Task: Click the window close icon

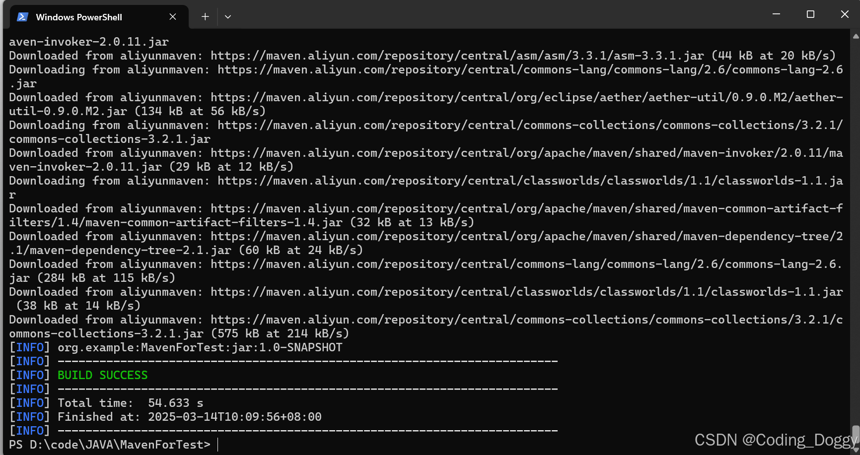Action: [845, 14]
